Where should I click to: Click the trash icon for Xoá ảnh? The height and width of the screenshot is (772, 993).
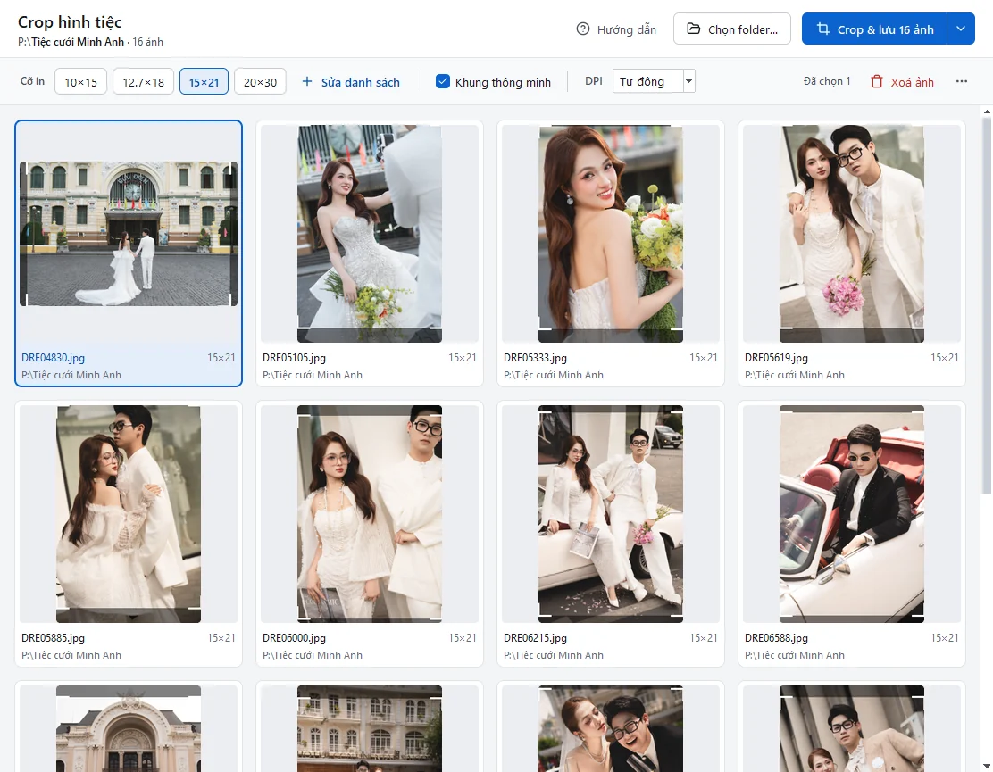(x=877, y=81)
